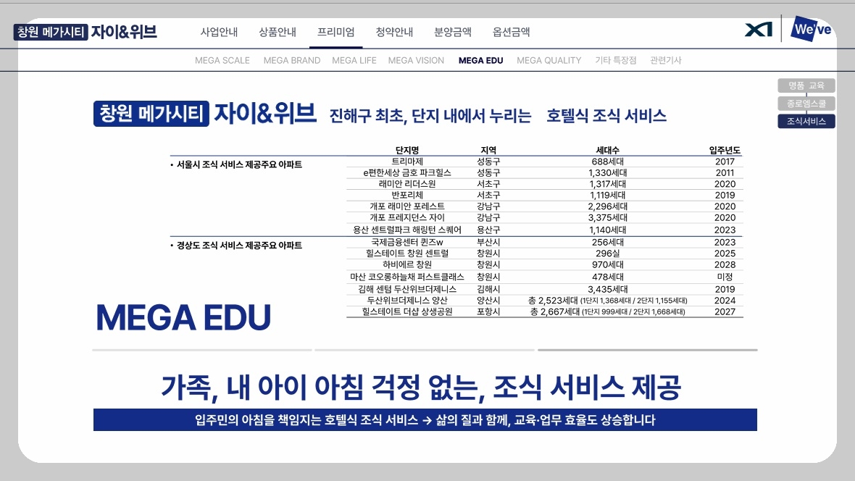Open the 기타 특장점 tab
This screenshot has width=855, height=481.
[616, 61]
